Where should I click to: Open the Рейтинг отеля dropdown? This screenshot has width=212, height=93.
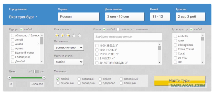69,62
